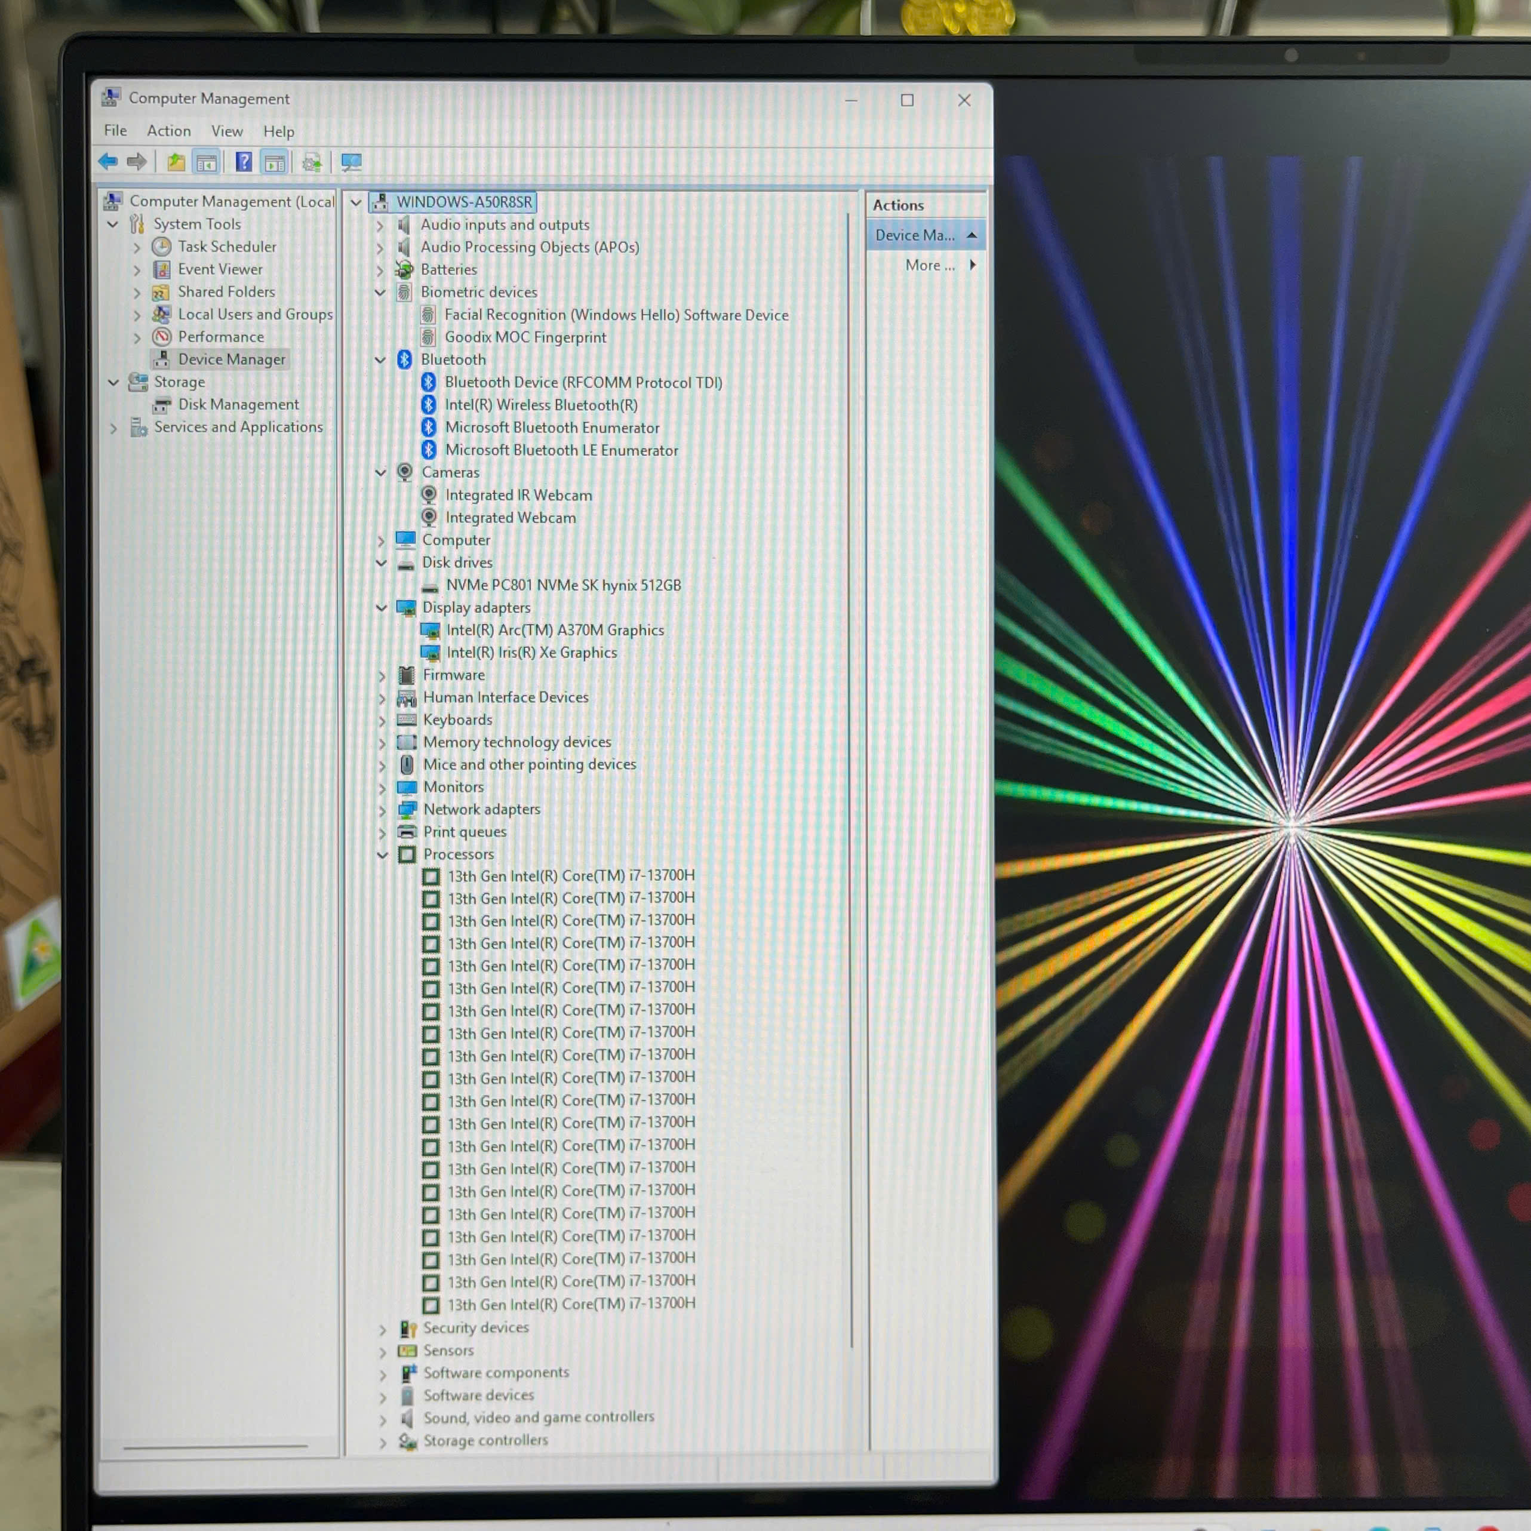
Task: Expand the Sensors category
Action: (x=383, y=1352)
